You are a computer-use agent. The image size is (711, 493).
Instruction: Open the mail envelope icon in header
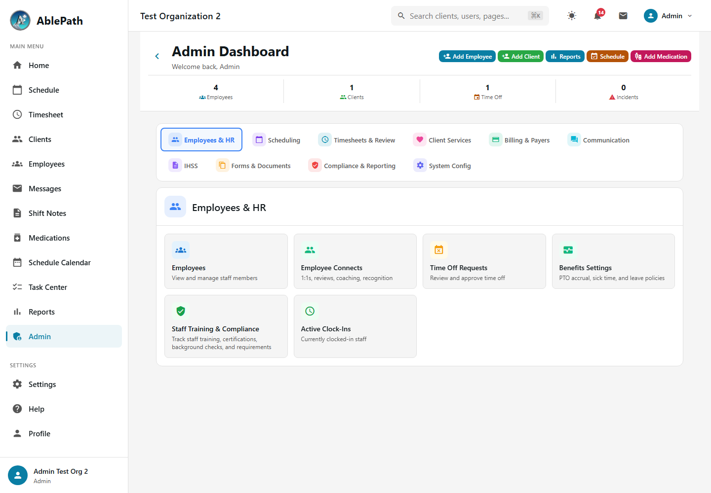pyautogui.click(x=623, y=16)
